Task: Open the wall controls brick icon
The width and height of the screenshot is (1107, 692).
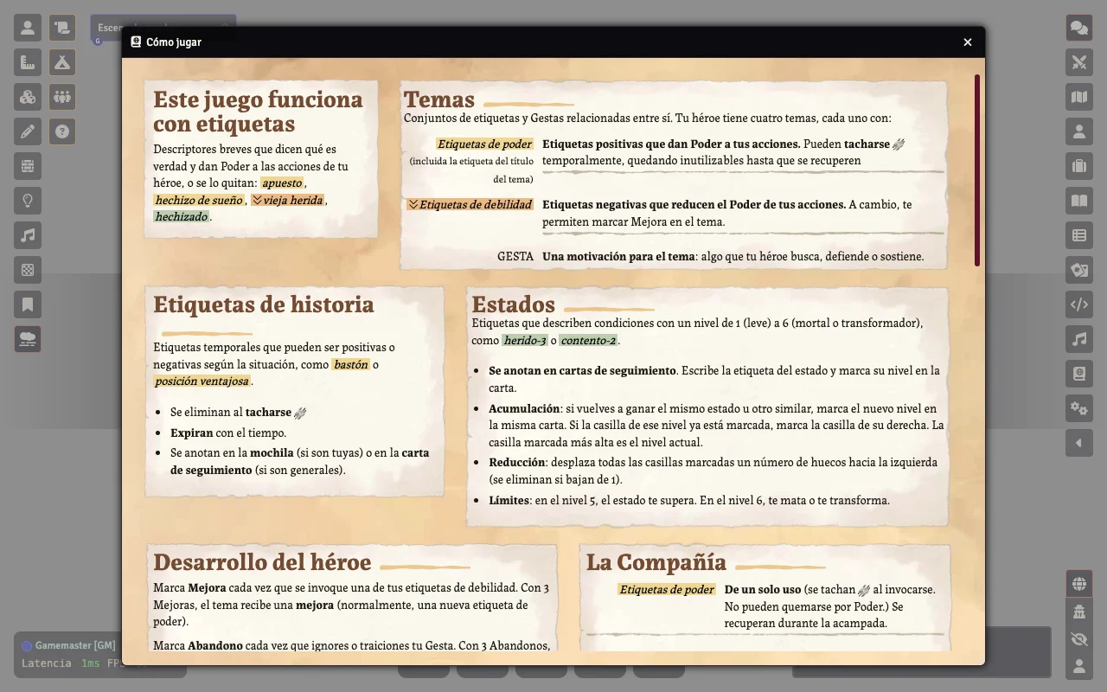Action: pyautogui.click(x=28, y=166)
